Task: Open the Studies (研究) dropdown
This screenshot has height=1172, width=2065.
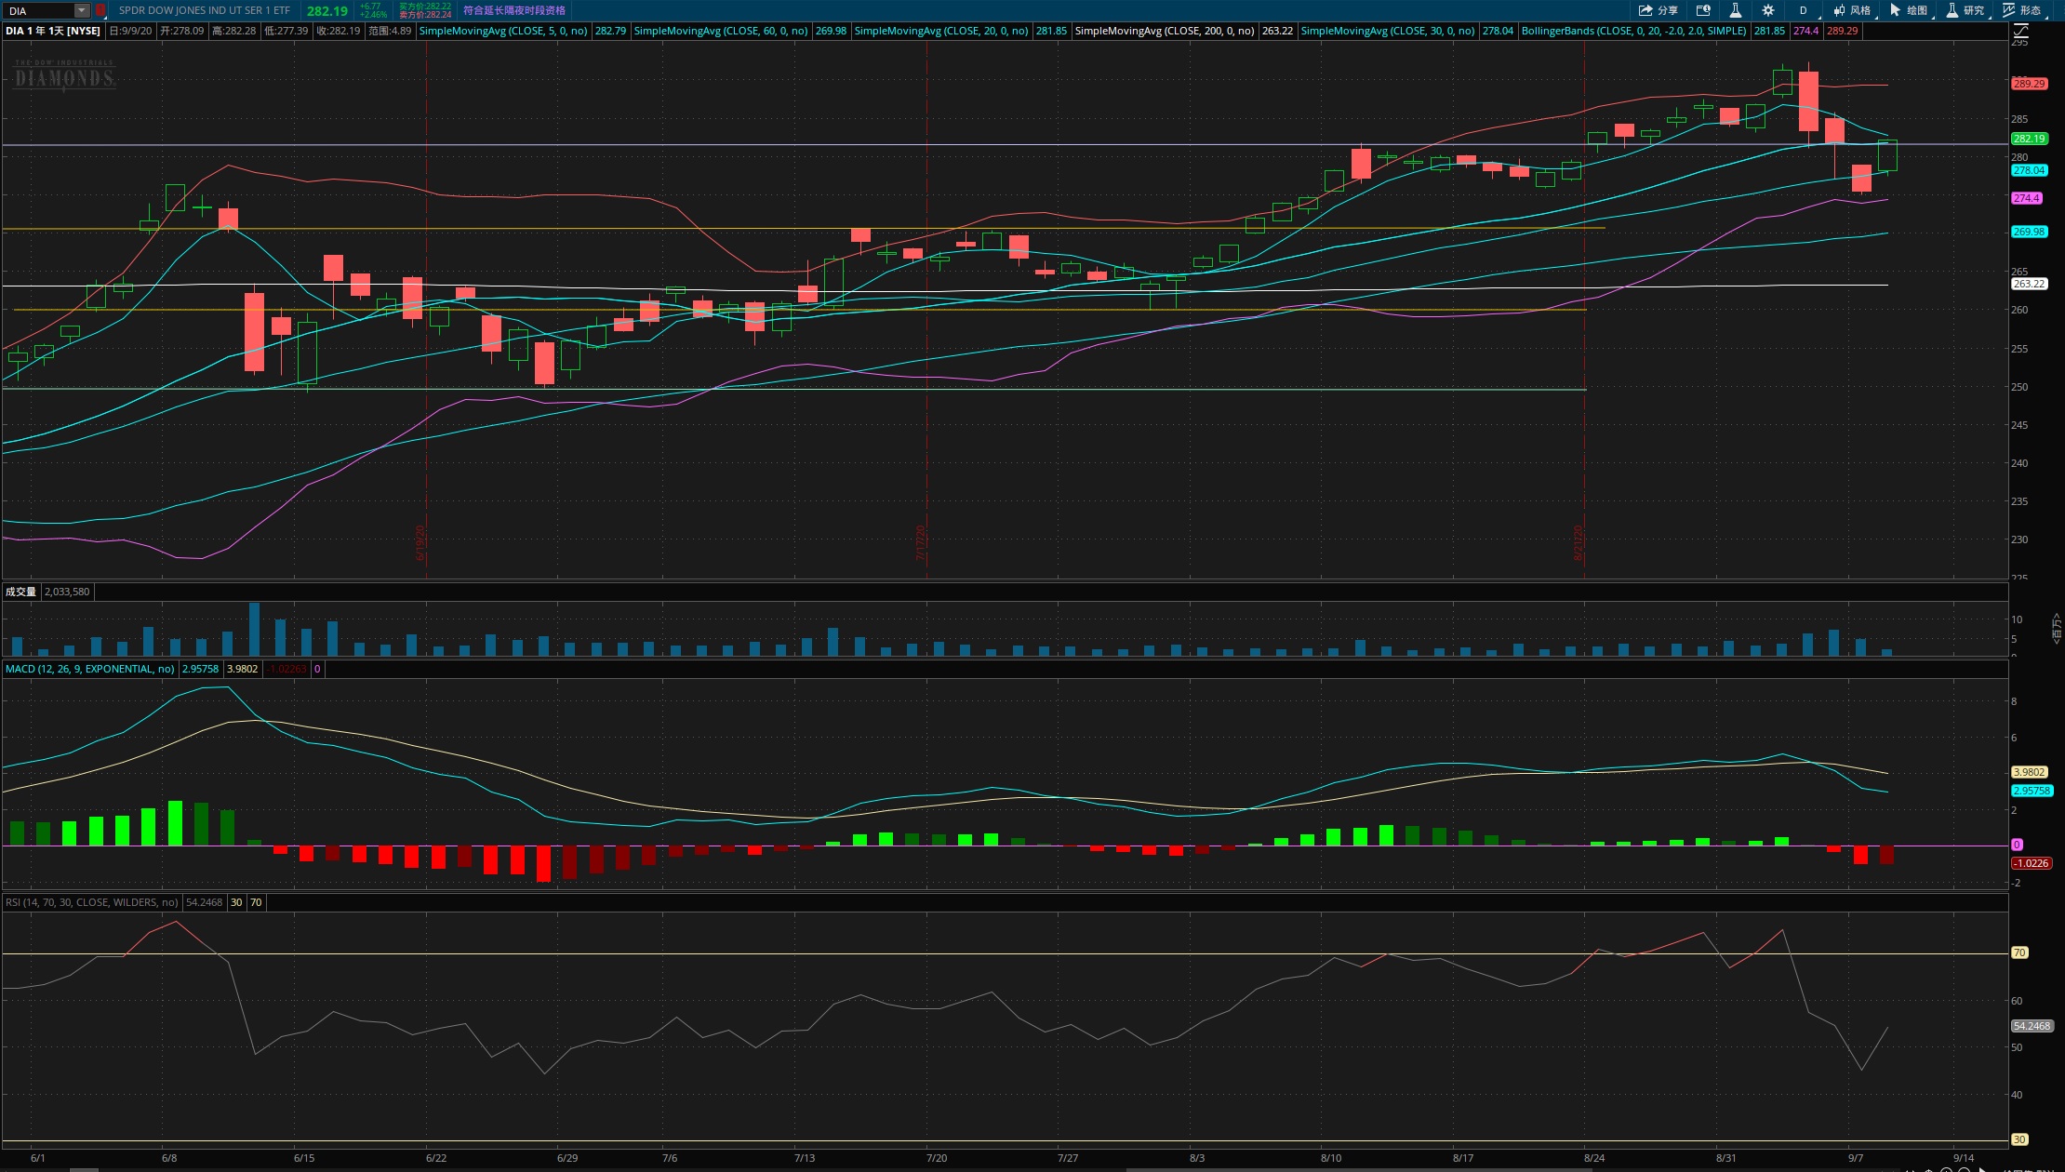Action: [x=1967, y=10]
